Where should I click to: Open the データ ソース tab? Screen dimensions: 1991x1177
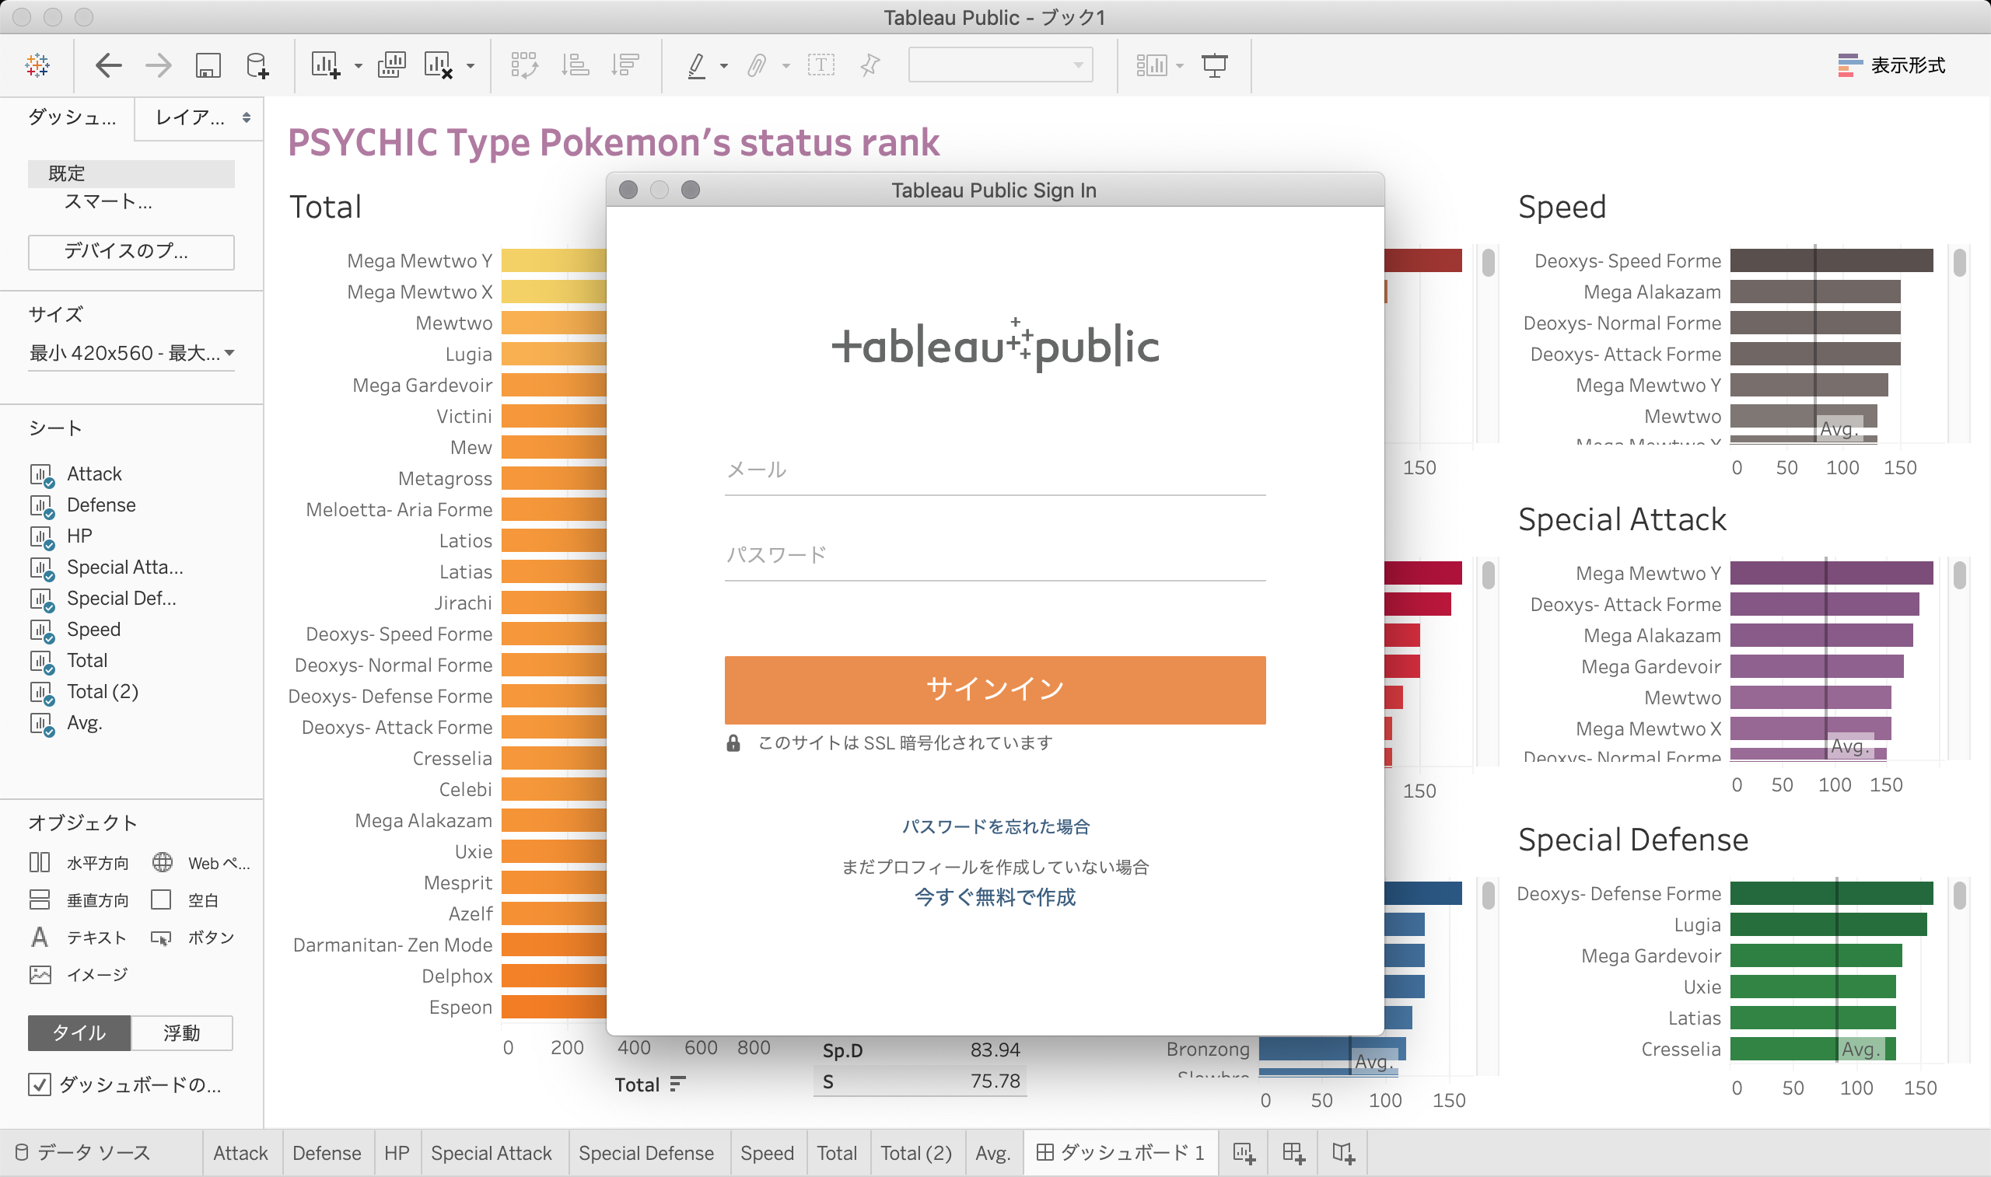pos(83,1153)
